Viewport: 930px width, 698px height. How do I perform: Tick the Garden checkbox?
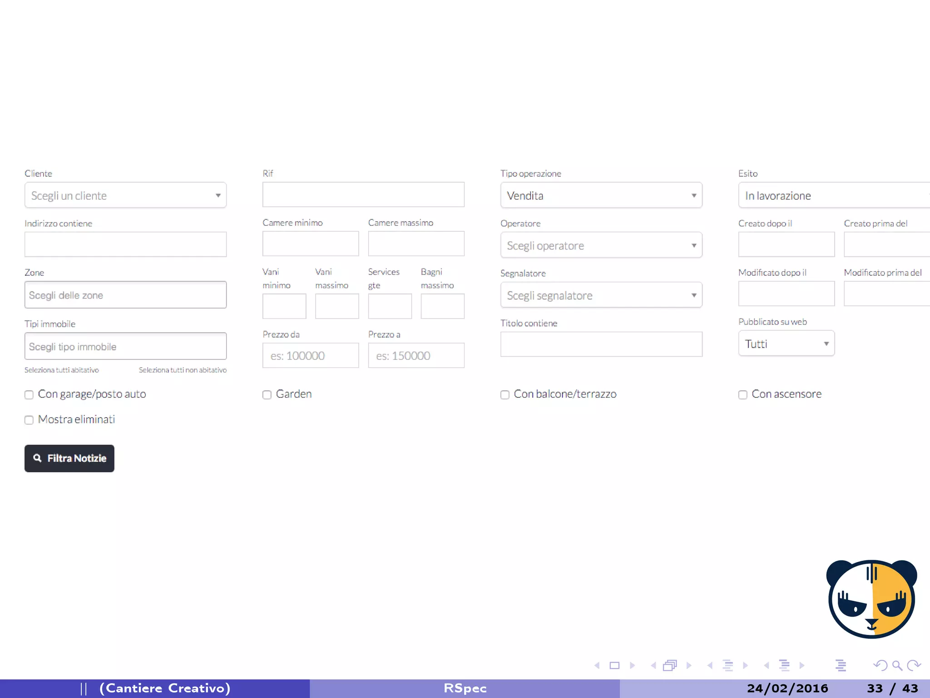tap(267, 394)
